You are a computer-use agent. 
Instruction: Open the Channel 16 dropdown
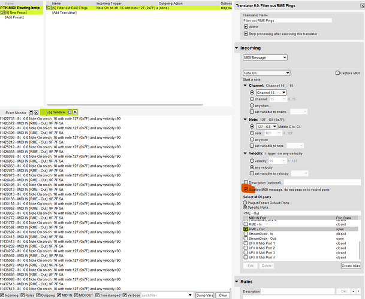click(272, 93)
